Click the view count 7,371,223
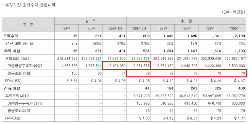 (x=141, y=96)
